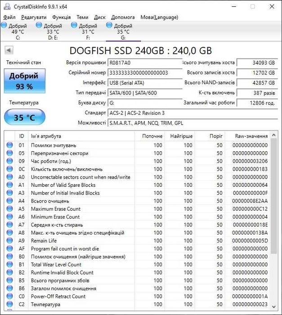Screen dimensions: 282x315
Task: Sort by Поточне column header
Action: tap(150, 136)
